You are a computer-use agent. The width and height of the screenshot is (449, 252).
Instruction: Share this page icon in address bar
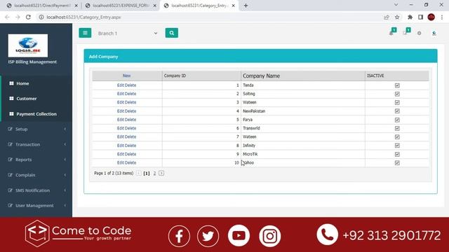coord(387,17)
